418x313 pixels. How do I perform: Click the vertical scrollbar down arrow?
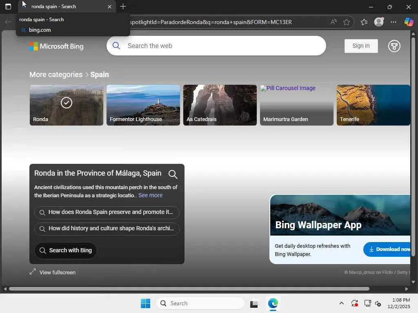(x=413, y=282)
